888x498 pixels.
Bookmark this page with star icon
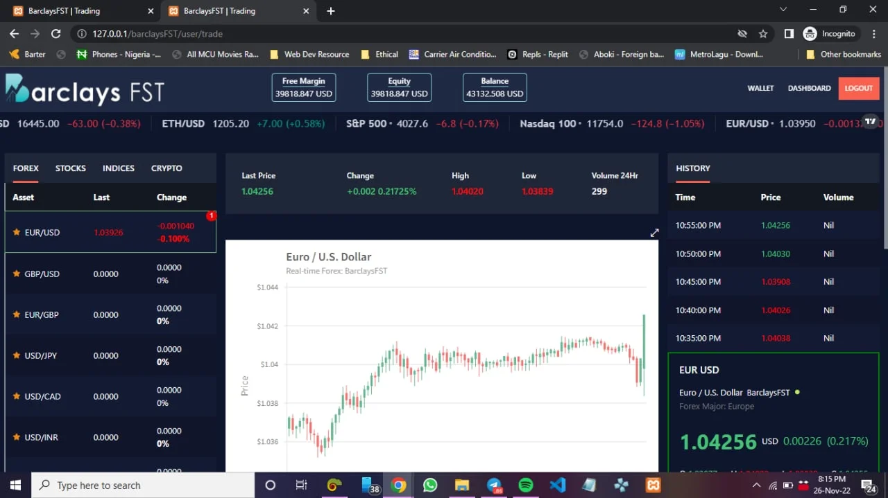pos(763,33)
